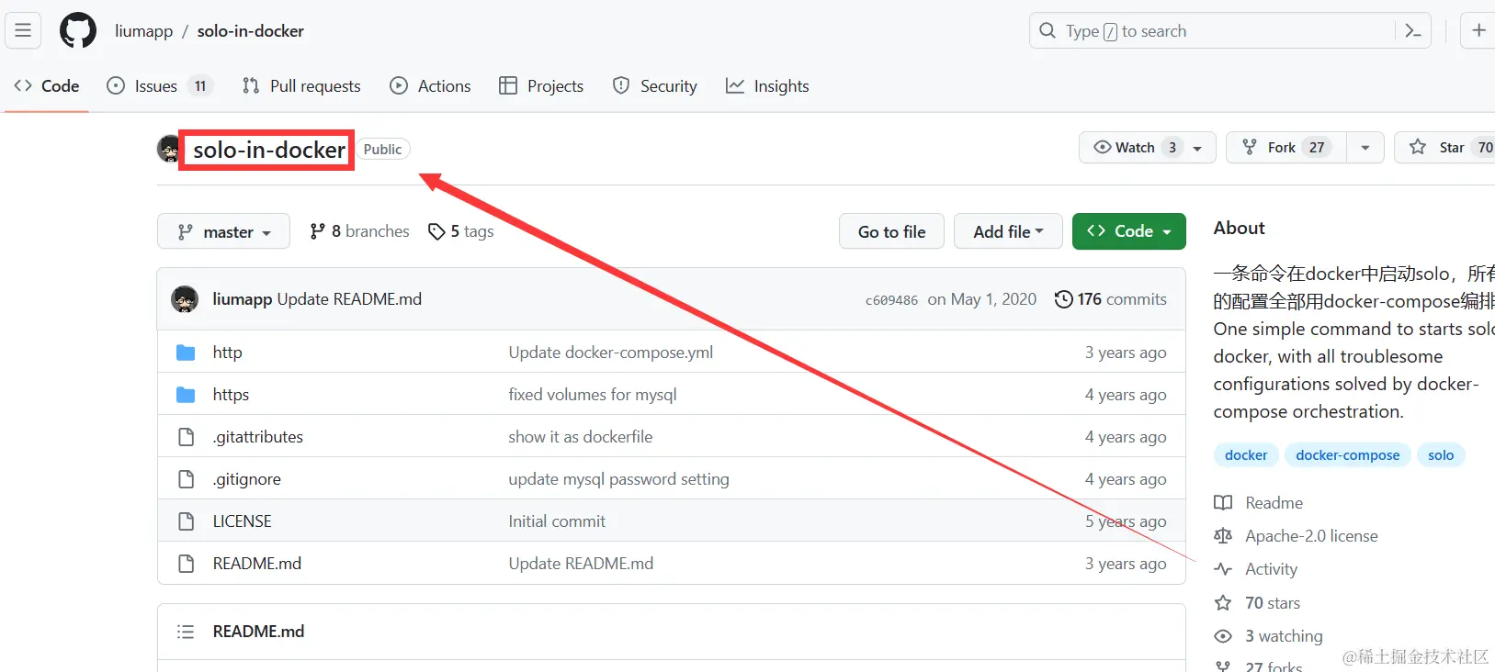The width and height of the screenshot is (1495, 672).
Task: Open solo-in-docker breadcrumb link
Action: pyautogui.click(x=250, y=30)
